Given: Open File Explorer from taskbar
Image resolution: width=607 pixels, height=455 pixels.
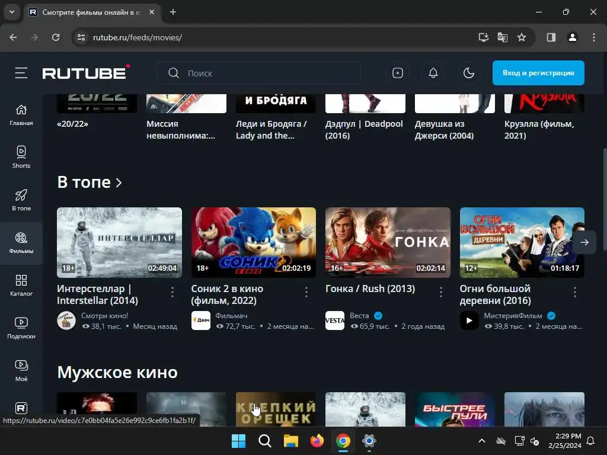Looking at the screenshot, I should 290,441.
